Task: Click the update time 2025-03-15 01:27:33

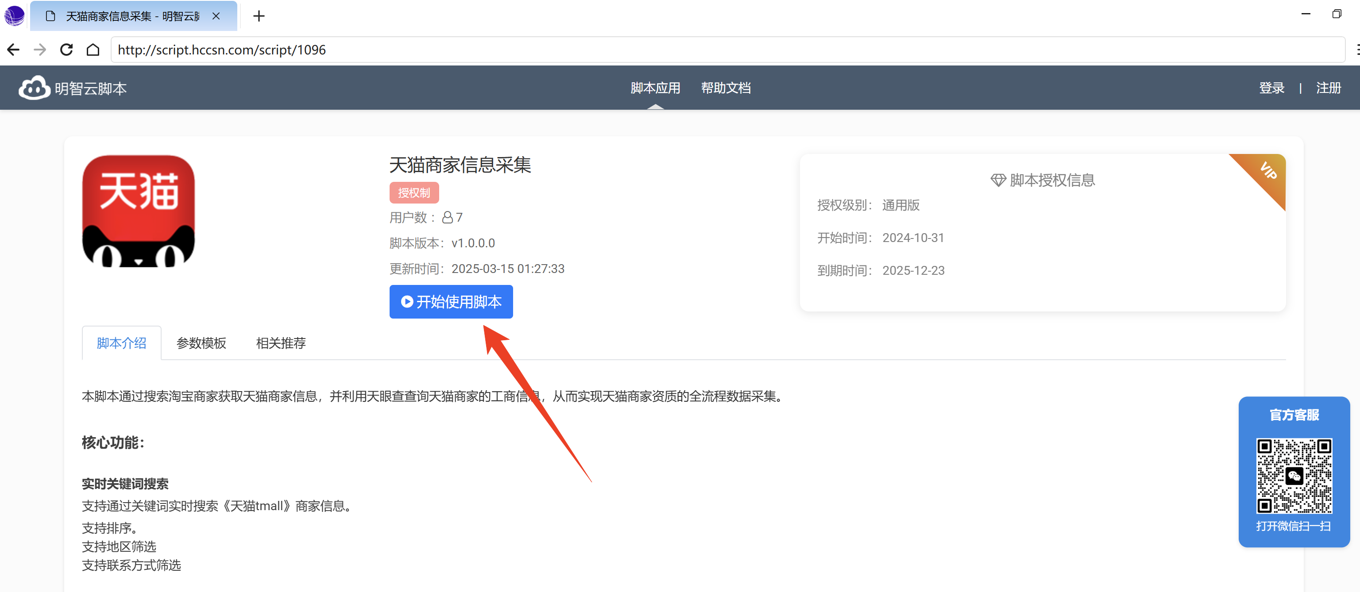Action: pyautogui.click(x=508, y=269)
